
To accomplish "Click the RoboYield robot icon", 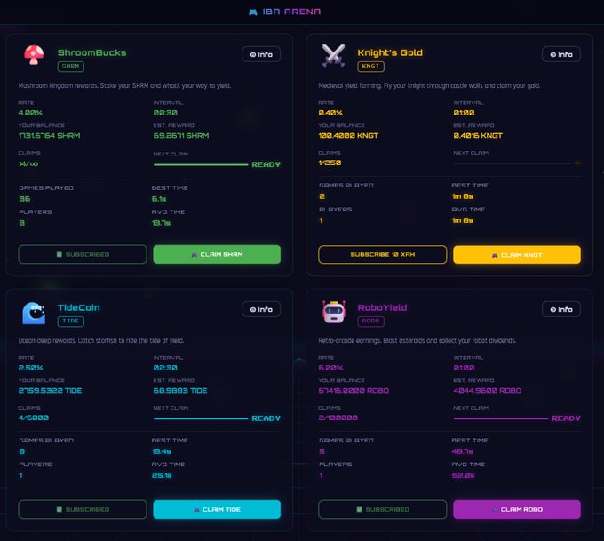I will tap(334, 312).
